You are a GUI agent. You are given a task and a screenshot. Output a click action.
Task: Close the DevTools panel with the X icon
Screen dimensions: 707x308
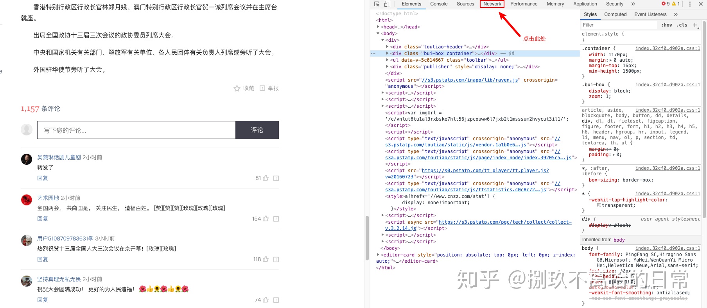700,4
